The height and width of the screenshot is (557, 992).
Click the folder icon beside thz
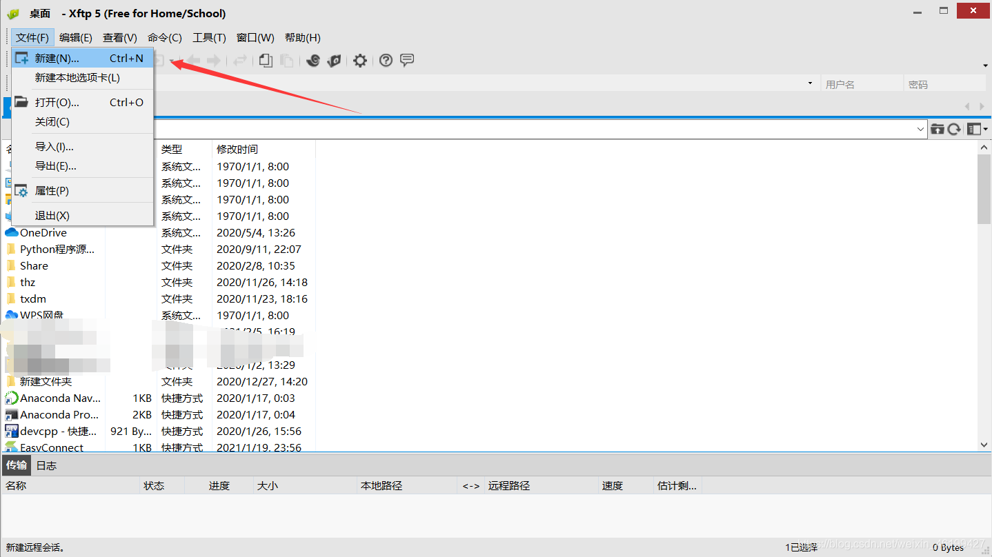click(x=11, y=282)
